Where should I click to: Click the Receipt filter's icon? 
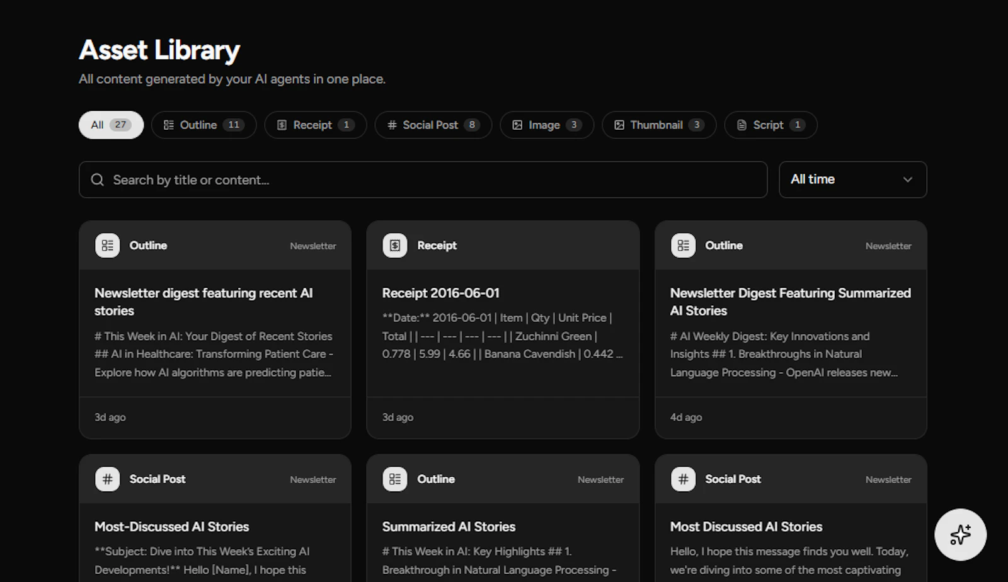tap(282, 125)
